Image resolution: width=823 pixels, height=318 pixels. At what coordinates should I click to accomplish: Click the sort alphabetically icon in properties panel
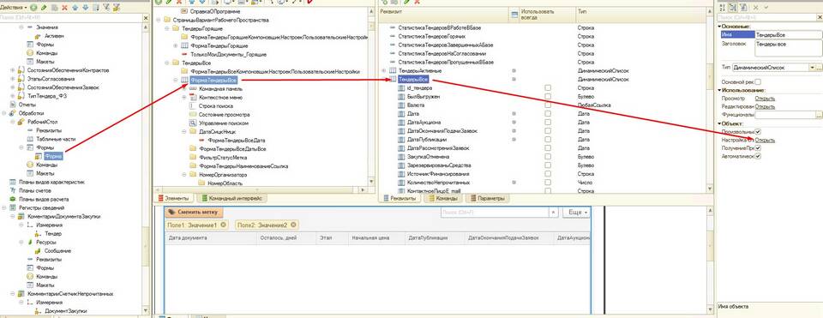(724, 8)
